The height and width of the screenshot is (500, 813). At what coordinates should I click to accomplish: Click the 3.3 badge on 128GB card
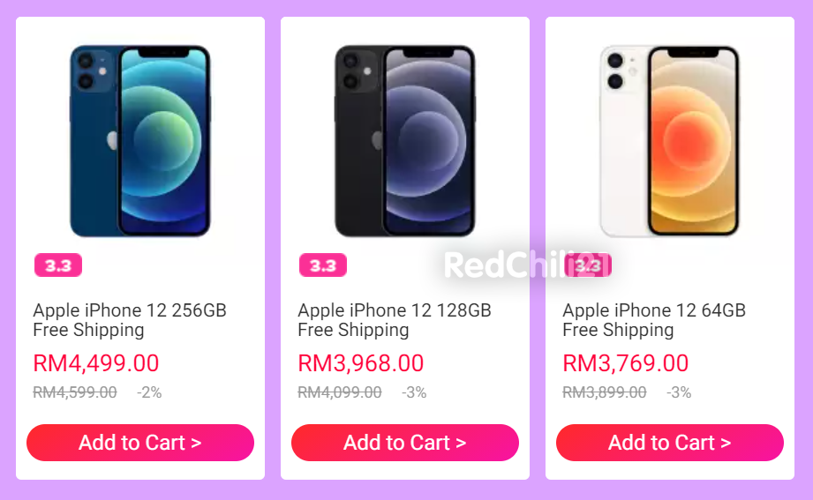[x=323, y=265]
